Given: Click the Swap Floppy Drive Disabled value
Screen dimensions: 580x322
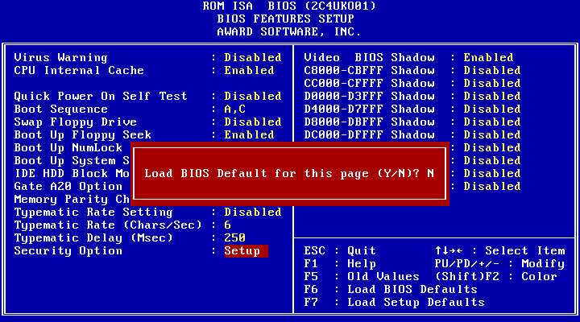Looking at the screenshot, I should [x=253, y=122].
